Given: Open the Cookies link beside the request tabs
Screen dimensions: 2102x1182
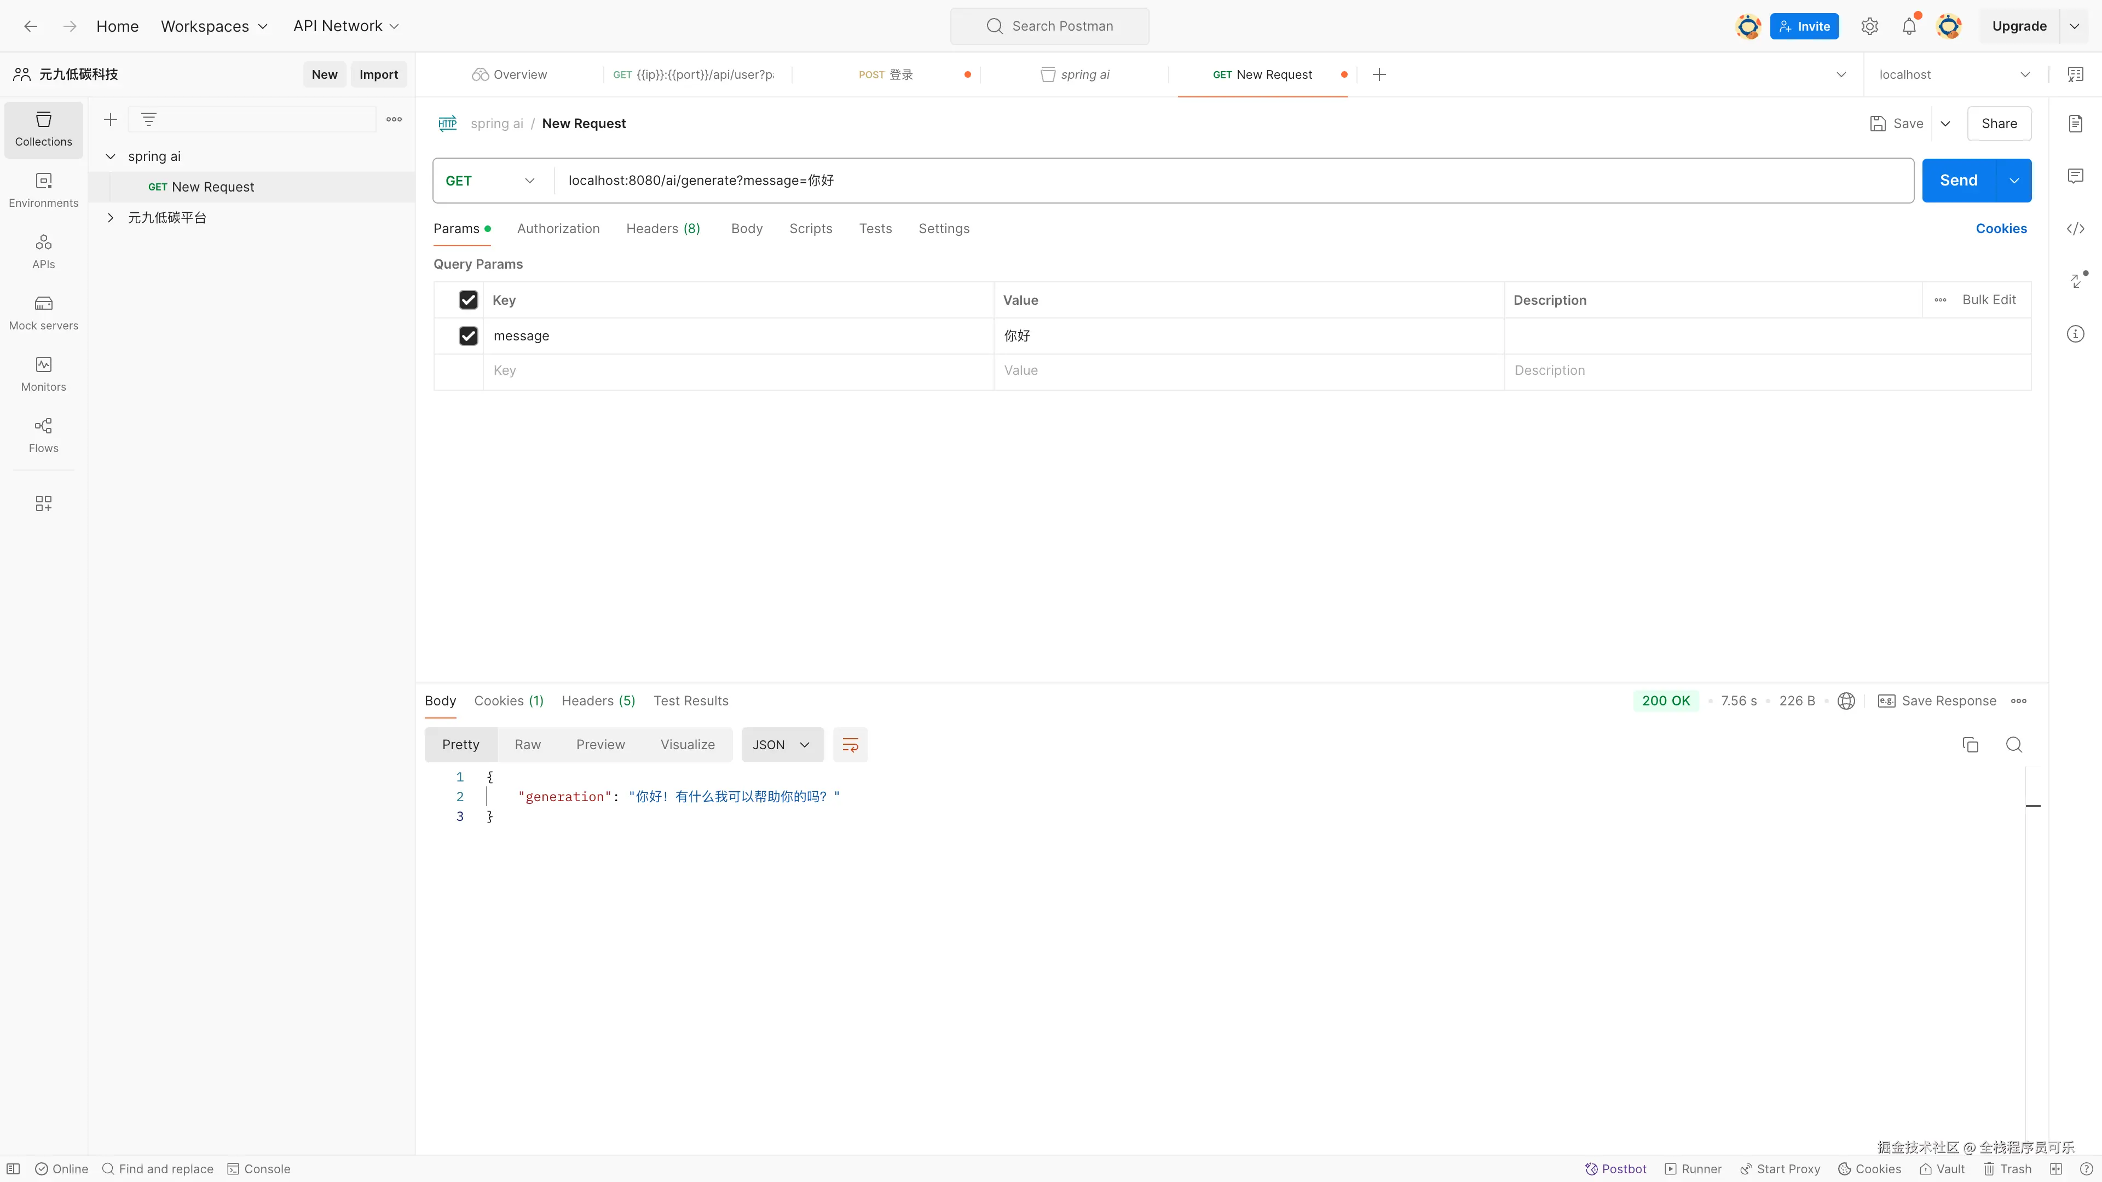Looking at the screenshot, I should coord(2001,228).
